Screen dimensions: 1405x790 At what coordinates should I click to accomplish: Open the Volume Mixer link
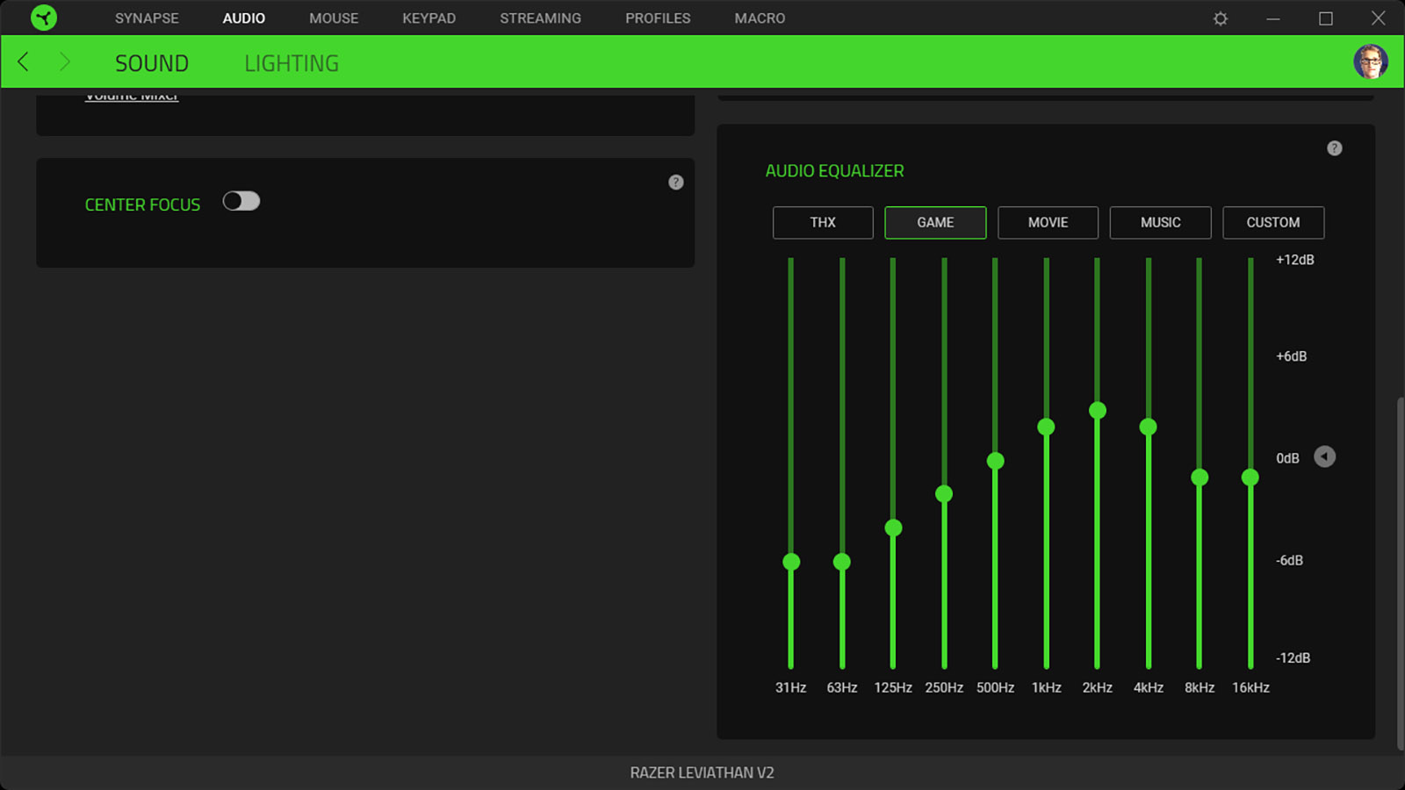[132, 96]
